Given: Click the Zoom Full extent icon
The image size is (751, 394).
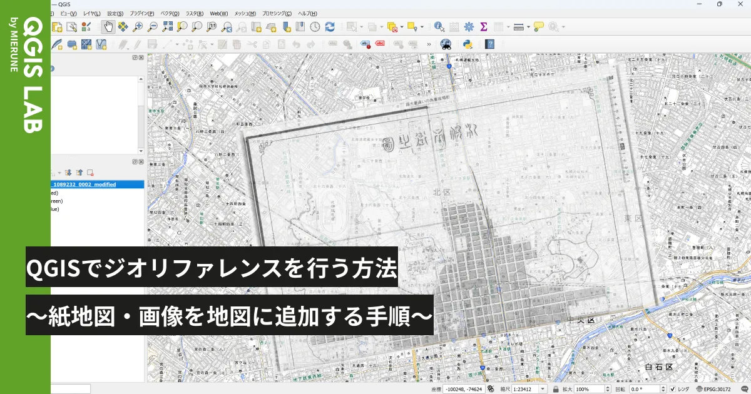Looking at the screenshot, I should point(167,27).
